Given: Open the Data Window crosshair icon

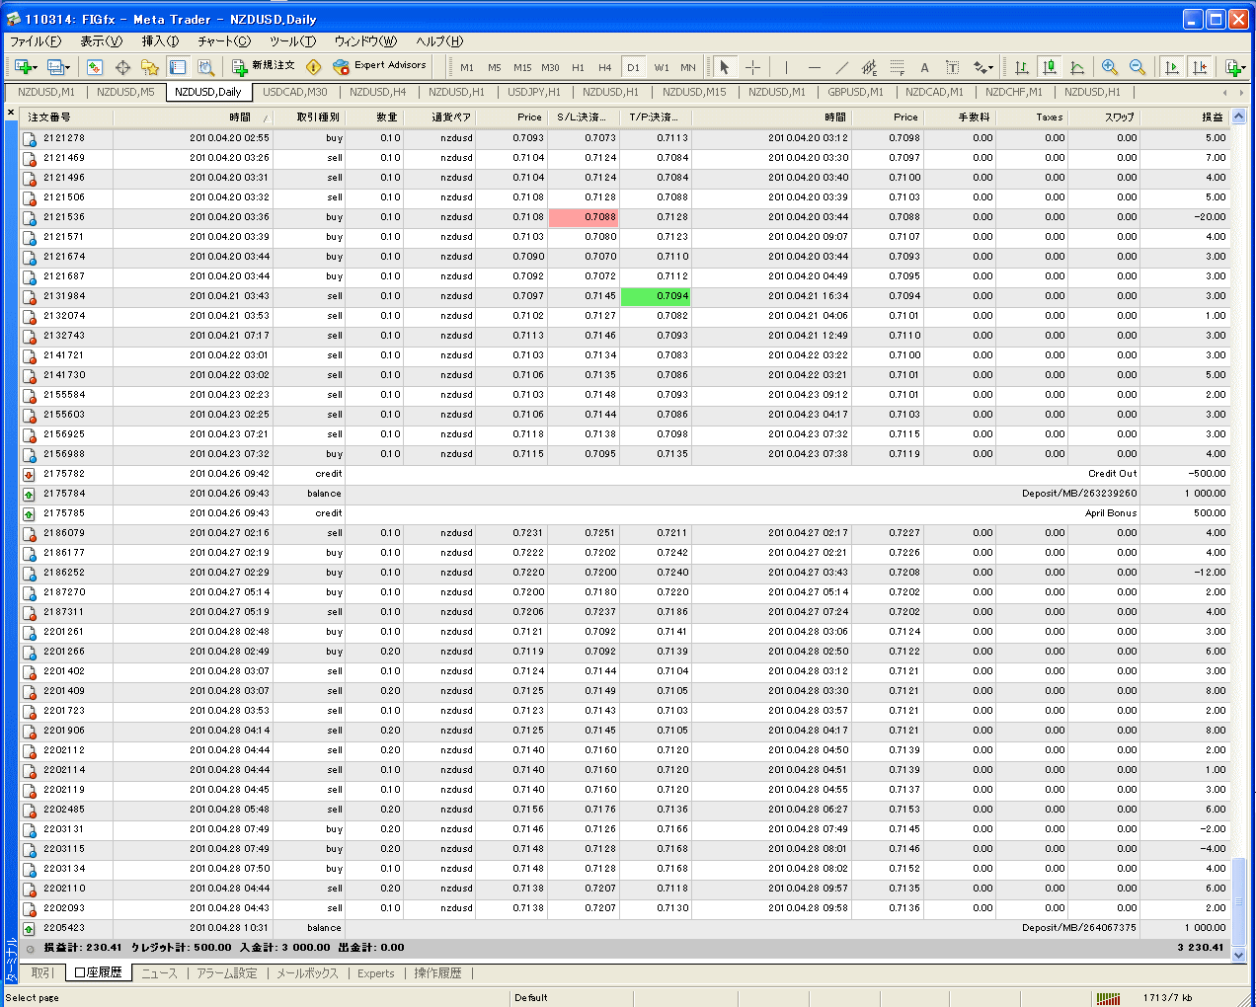Looking at the screenshot, I should click(x=122, y=67).
